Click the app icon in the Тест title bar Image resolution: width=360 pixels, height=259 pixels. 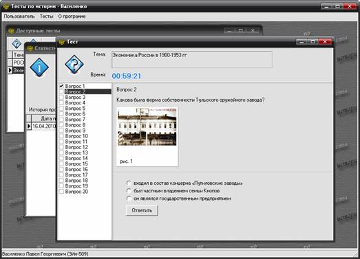click(61, 42)
